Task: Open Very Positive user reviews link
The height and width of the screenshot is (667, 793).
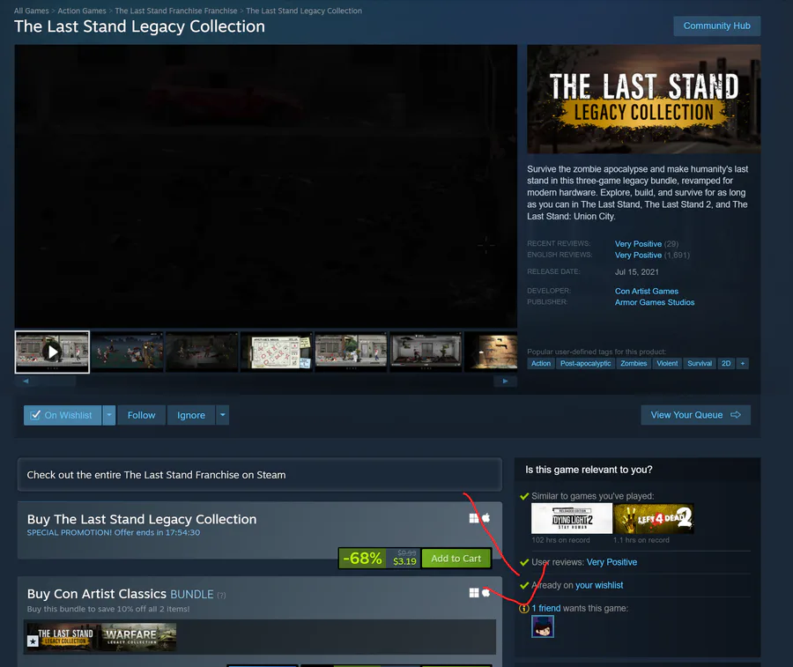Action: [611, 562]
